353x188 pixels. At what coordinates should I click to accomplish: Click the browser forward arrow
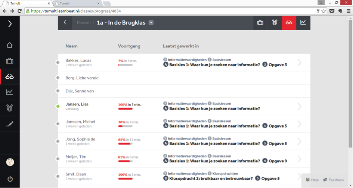click(x=12, y=11)
